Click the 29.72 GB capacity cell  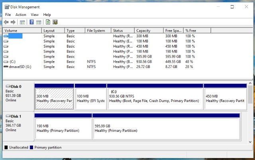tap(143, 67)
